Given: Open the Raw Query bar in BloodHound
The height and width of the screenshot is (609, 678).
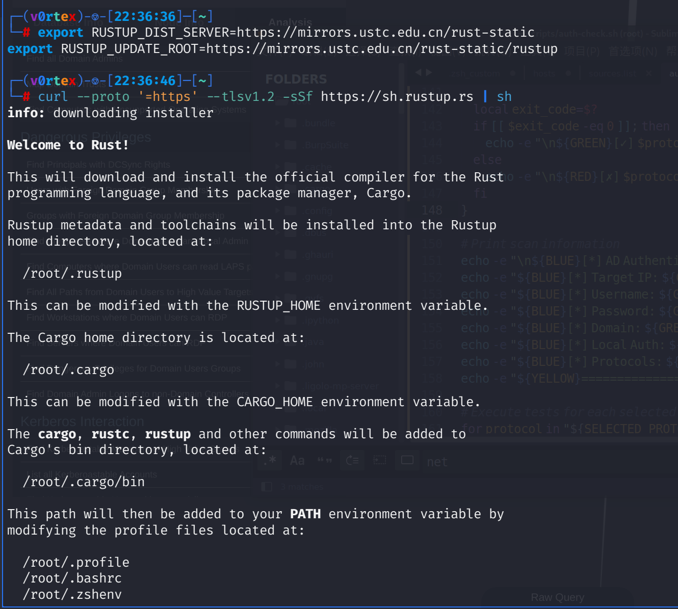Looking at the screenshot, I should coord(558,597).
